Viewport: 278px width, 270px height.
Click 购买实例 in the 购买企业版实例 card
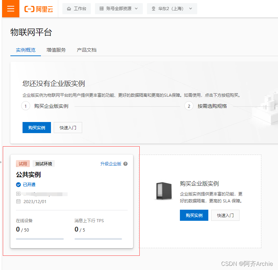click(194, 215)
